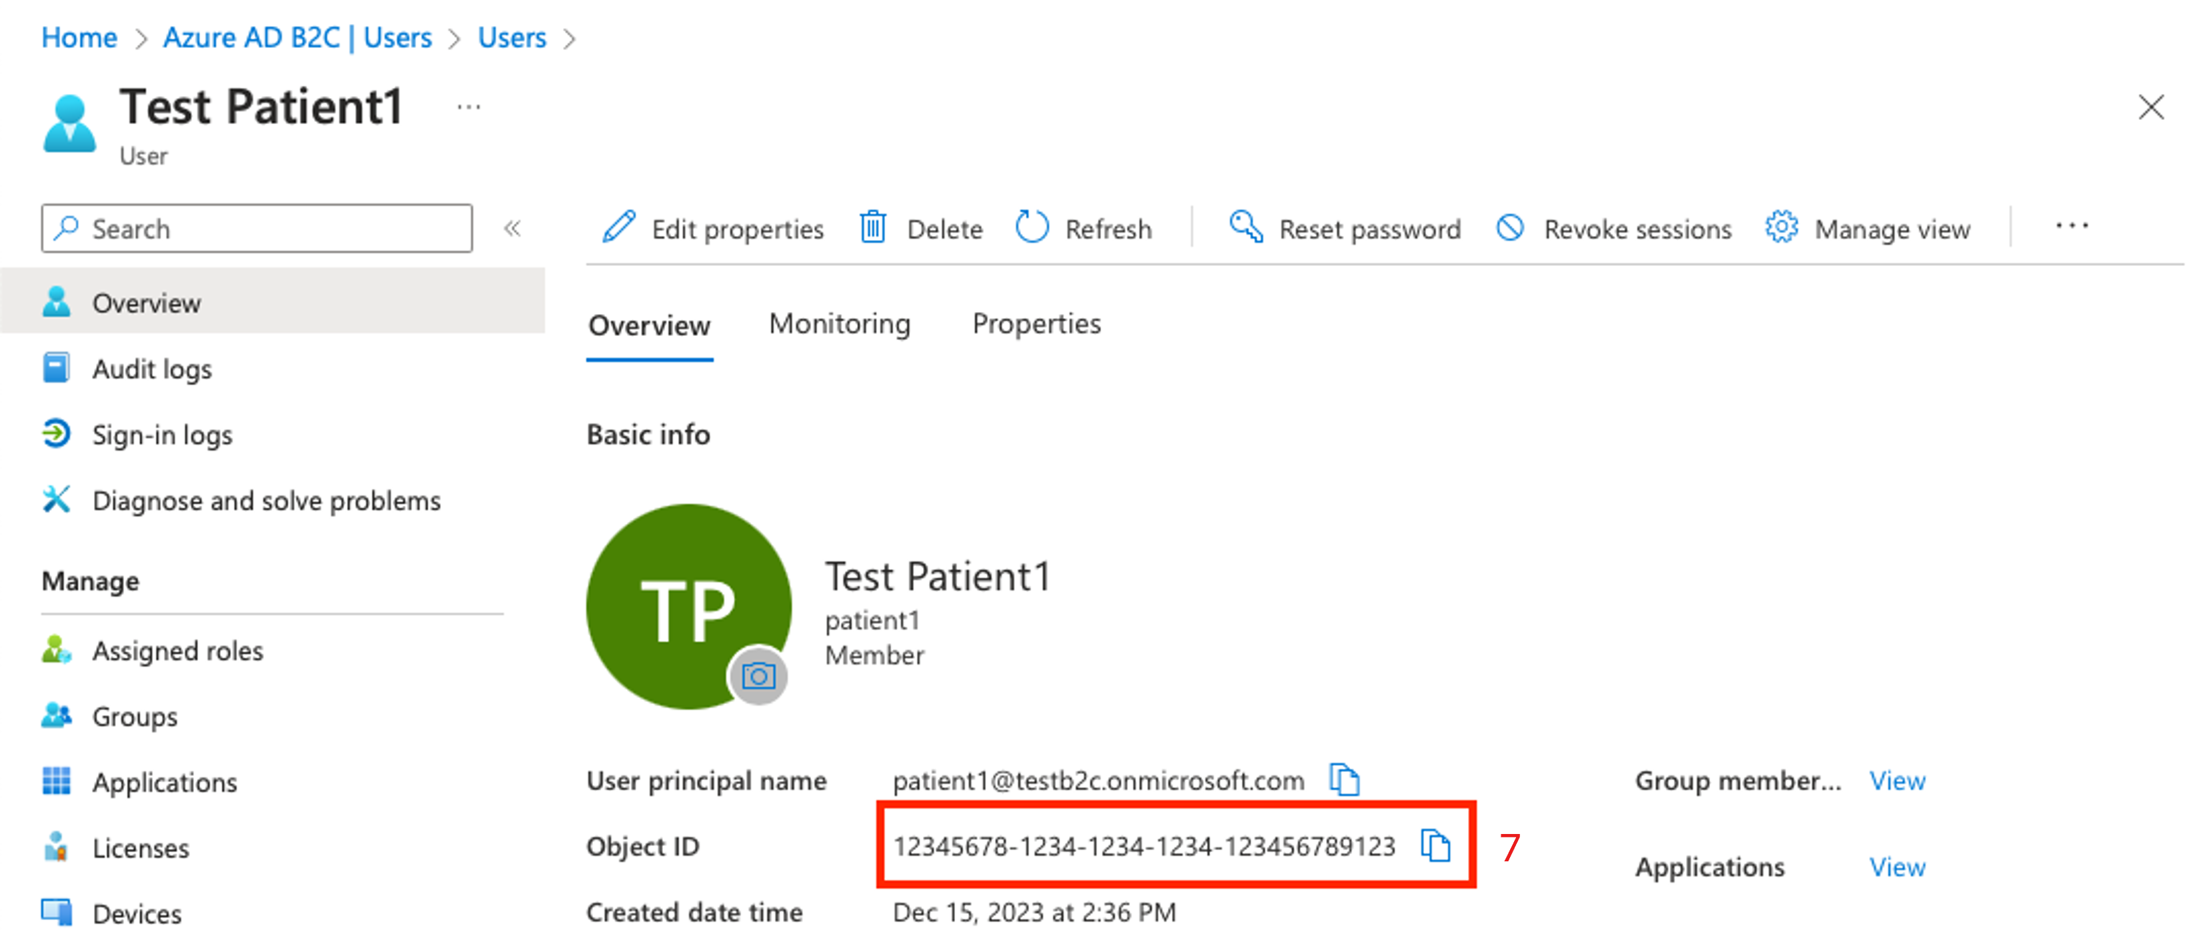Click View next to Applications
Image resolution: width=2201 pixels, height=938 pixels.
point(1904,862)
